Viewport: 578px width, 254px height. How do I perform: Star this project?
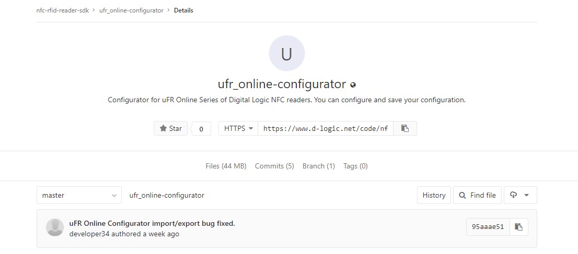171,128
